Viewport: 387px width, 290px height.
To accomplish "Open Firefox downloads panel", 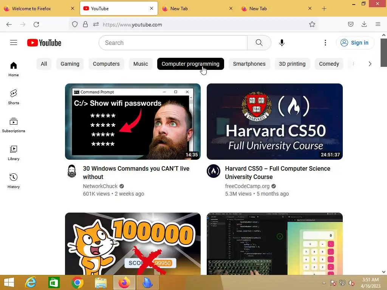I will click(364, 25).
